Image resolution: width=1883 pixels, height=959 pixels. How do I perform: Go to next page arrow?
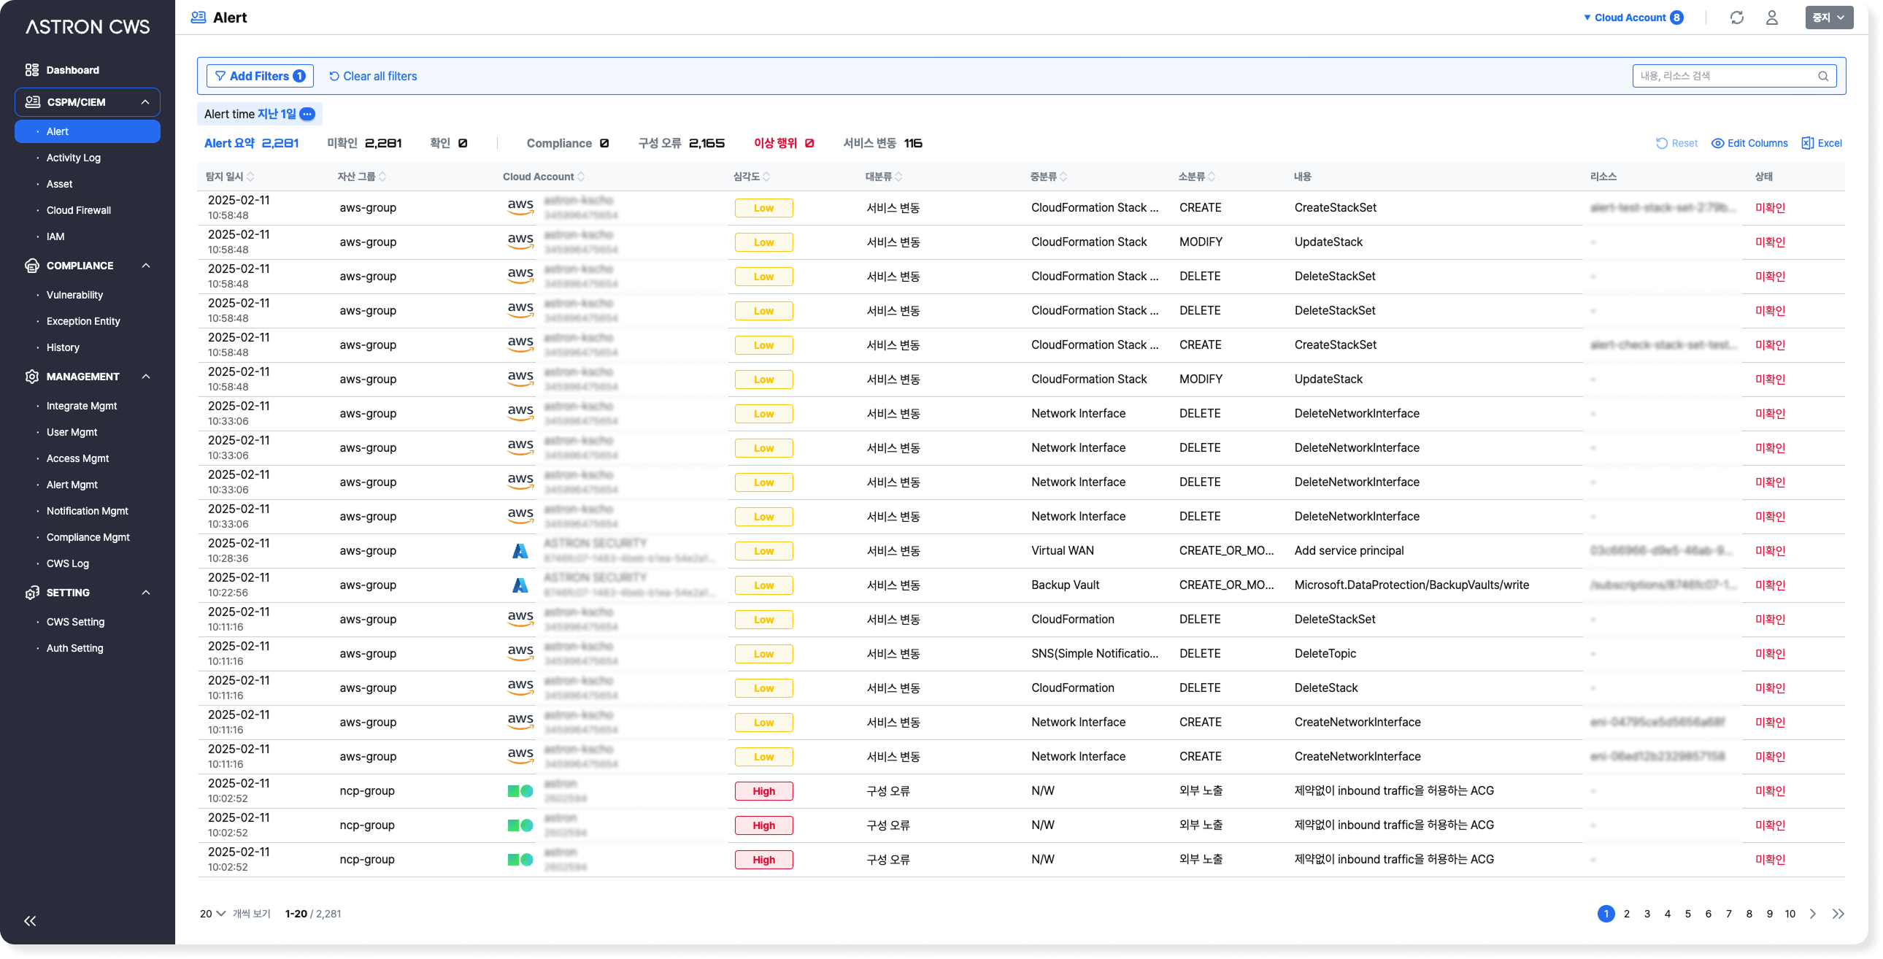tap(1813, 914)
